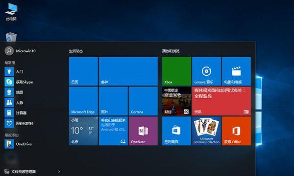294x176 pixels.
Task: Open 文件资源管理器 file explorer
Action: point(20,172)
